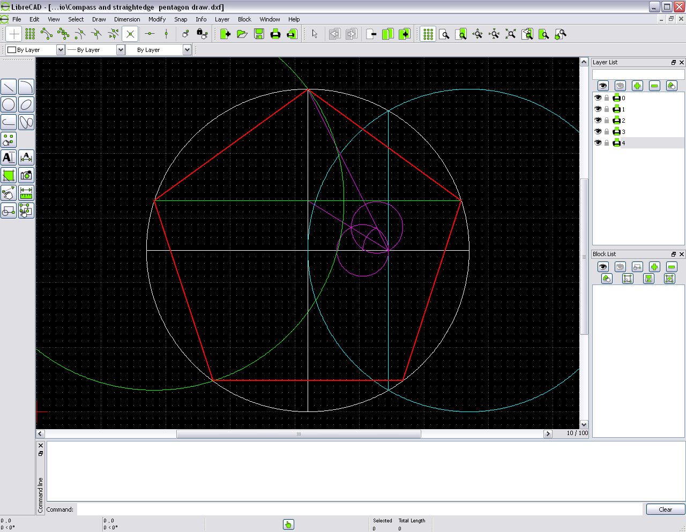Save the pentagon drawing
This screenshot has height=532, width=686.
259,34
